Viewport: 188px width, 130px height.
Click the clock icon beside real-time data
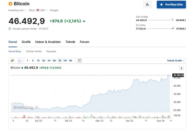(10, 29)
